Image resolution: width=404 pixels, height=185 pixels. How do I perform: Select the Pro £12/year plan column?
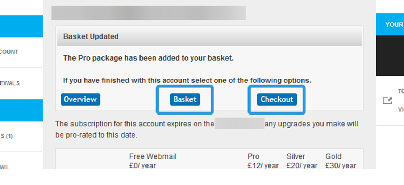[x=263, y=161]
